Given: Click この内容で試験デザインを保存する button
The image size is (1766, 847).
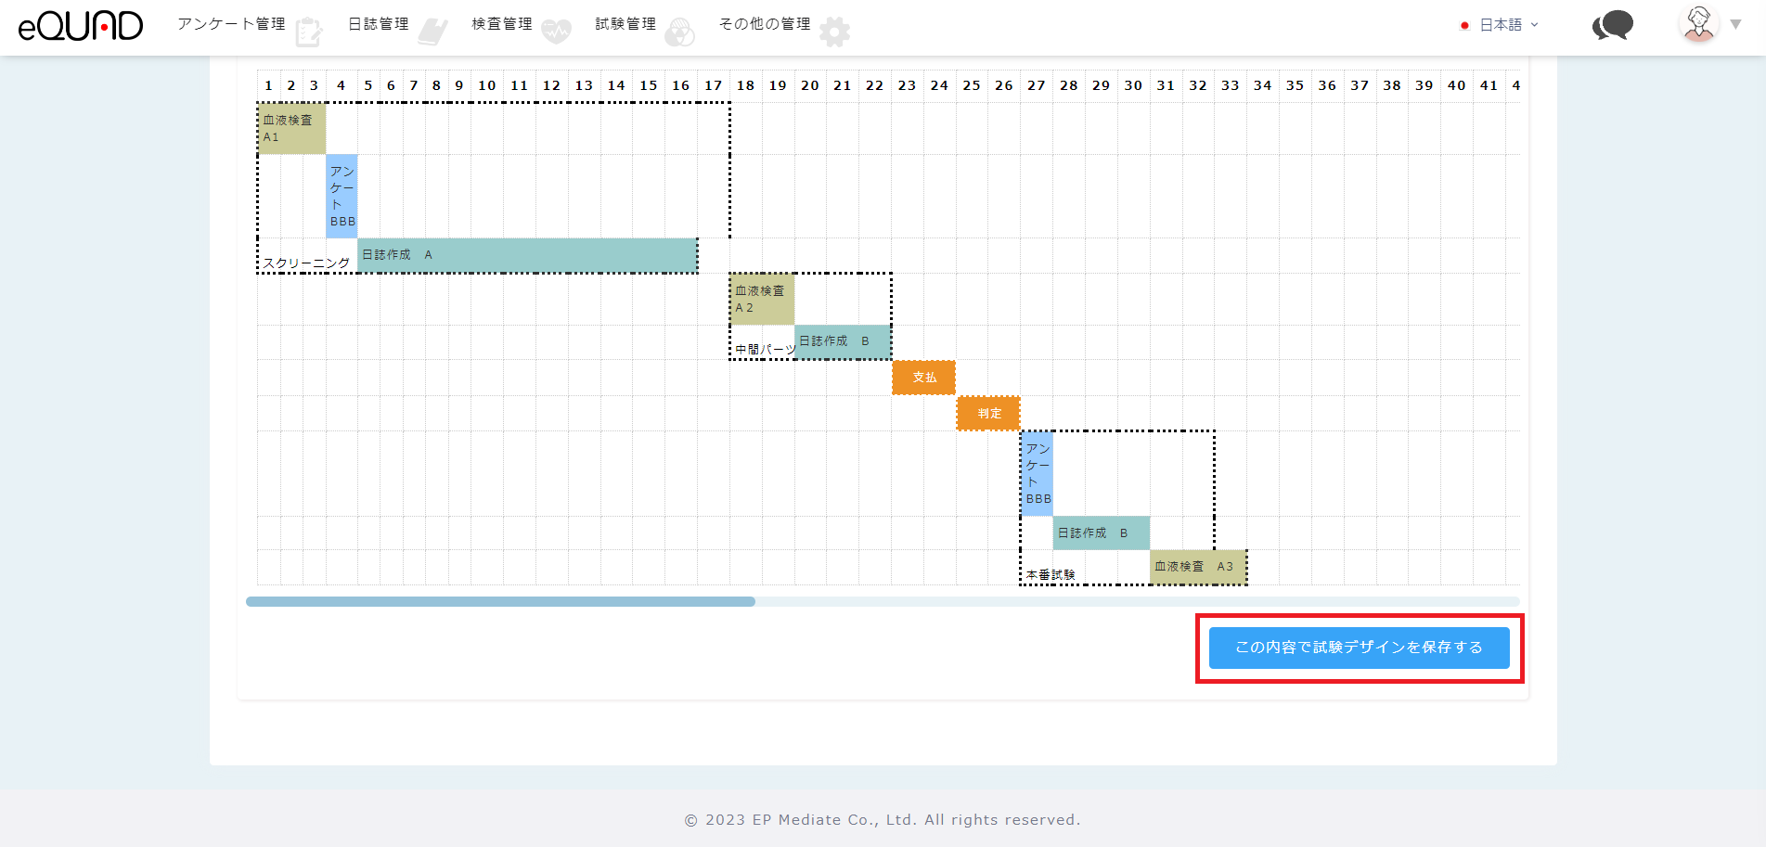Looking at the screenshot, I should point(1359,648).
